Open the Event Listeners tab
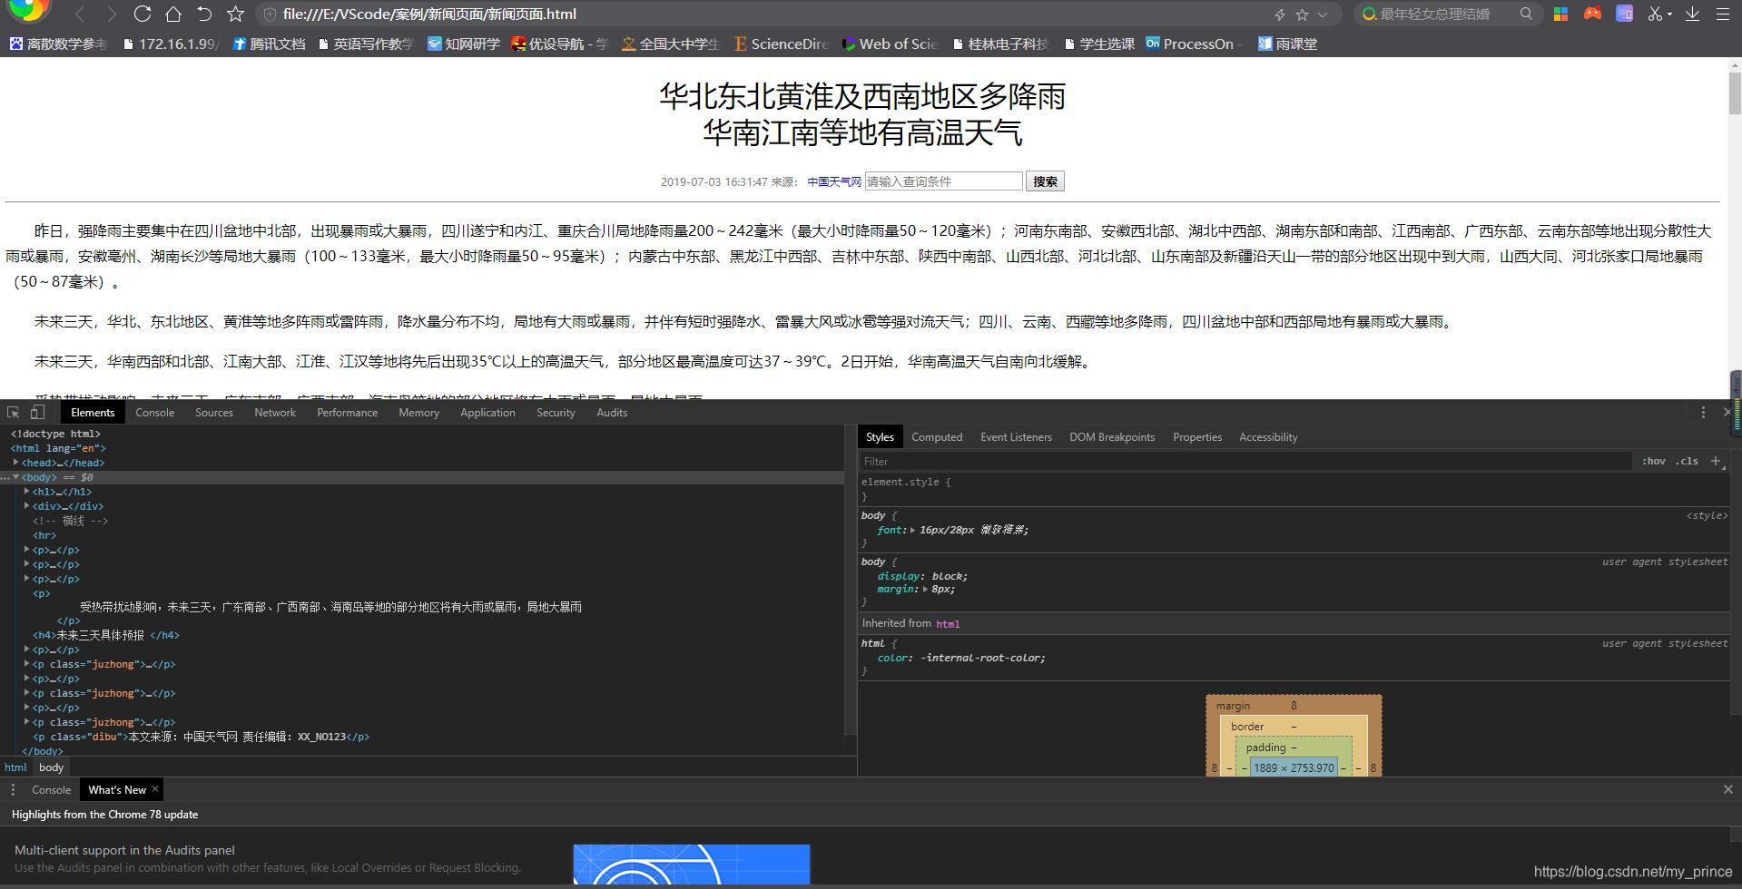Image resolution: width=1742 pixels, height=889 pixels. (1016, 437)
